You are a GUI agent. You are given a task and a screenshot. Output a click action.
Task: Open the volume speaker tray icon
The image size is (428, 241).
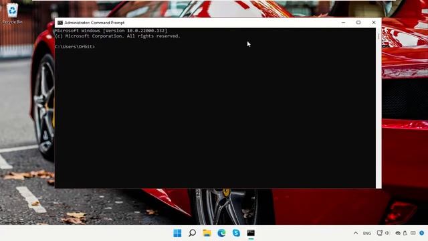pos(387,233)
